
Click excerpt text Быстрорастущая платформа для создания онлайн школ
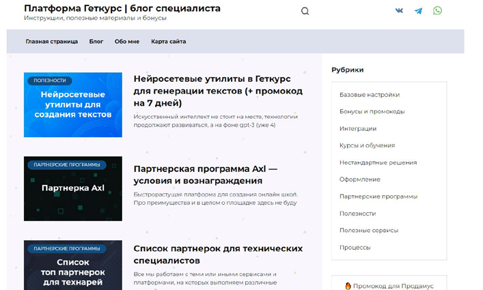click(x=216, y=199)
